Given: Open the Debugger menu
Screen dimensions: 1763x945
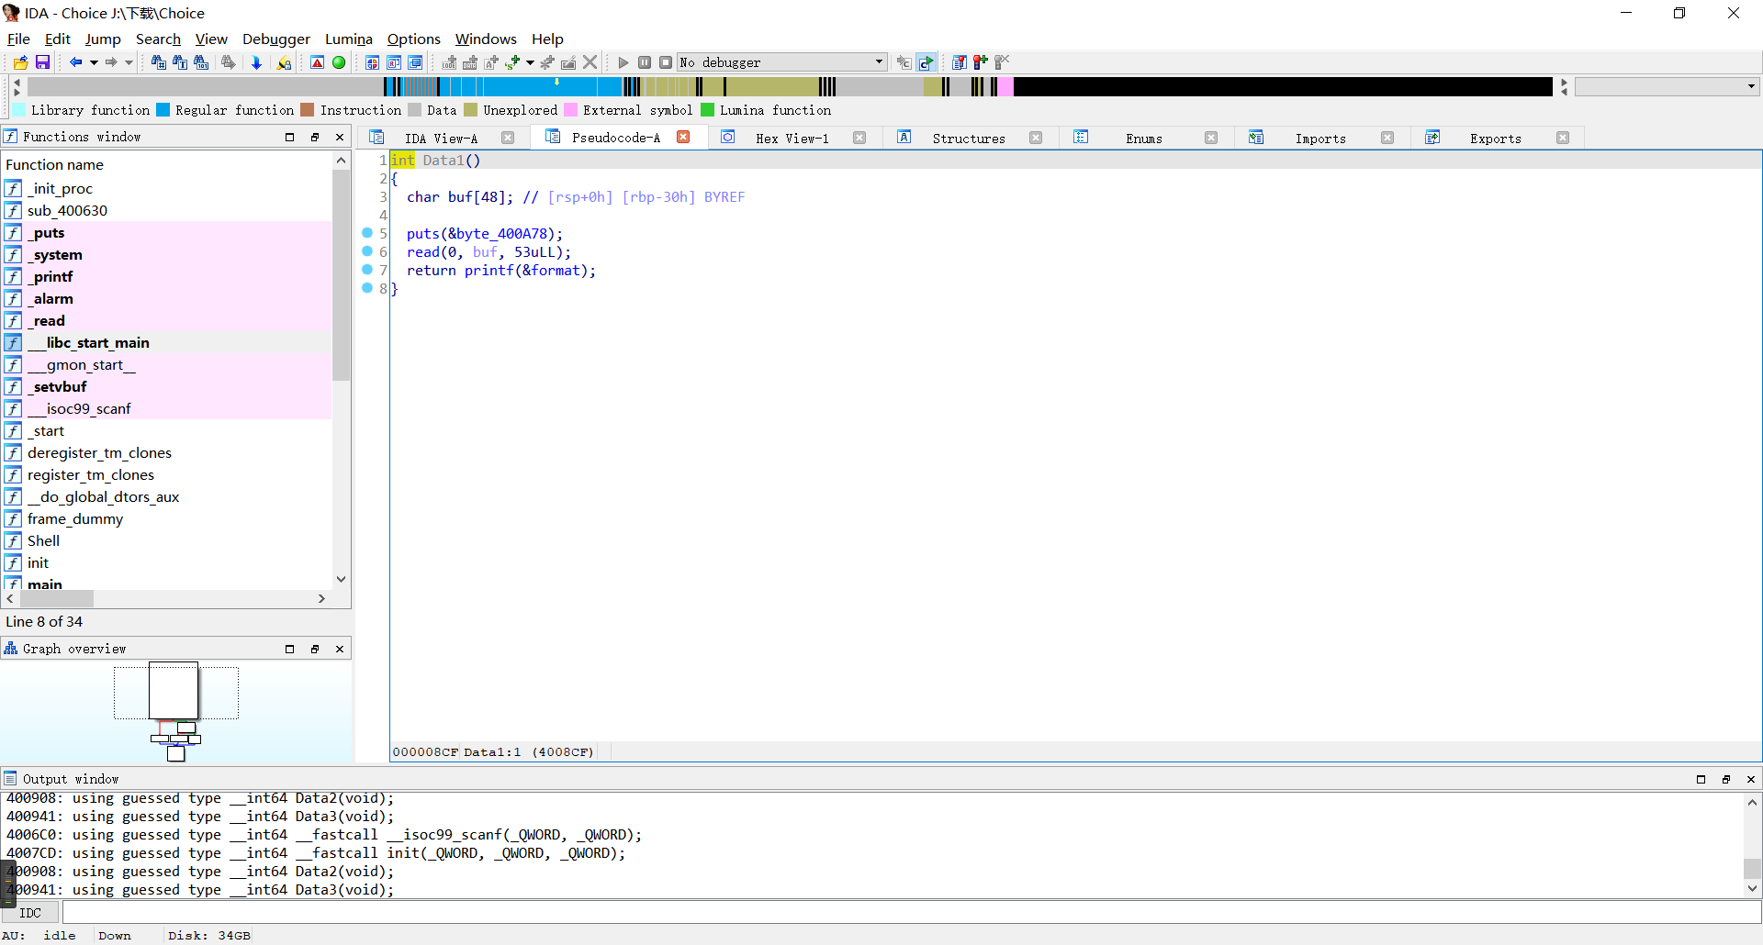Looking at the screenshot, I should 275,39.
